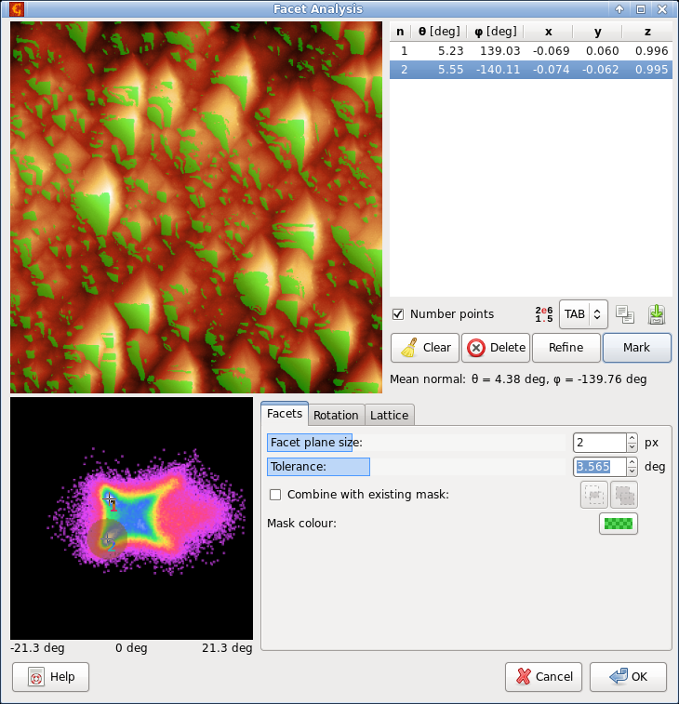
Task: Roll up window using arrow icon
Action: [619, 9]
